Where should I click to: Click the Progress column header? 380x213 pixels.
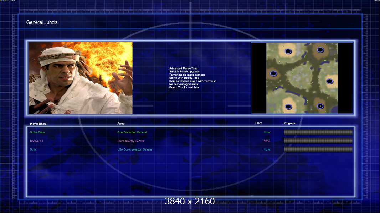[x=289, y=123]
